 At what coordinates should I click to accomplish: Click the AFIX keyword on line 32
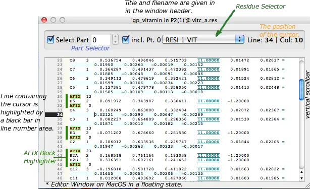(75, 105)
